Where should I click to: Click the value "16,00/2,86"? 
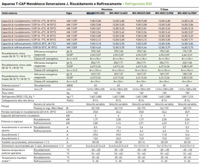[x=187, y=24]
